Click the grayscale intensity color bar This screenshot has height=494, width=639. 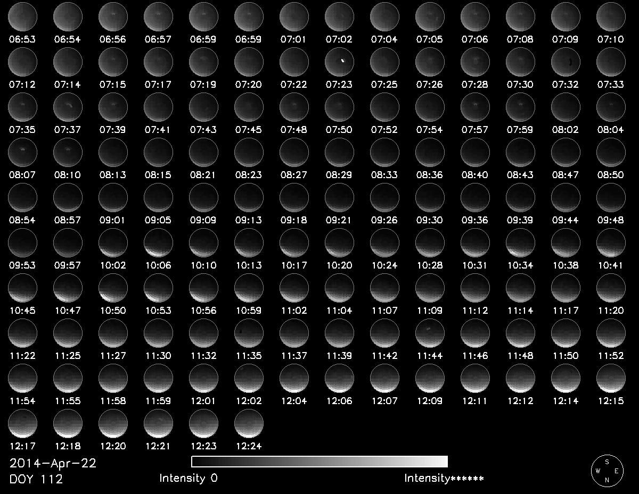[319, 461]
